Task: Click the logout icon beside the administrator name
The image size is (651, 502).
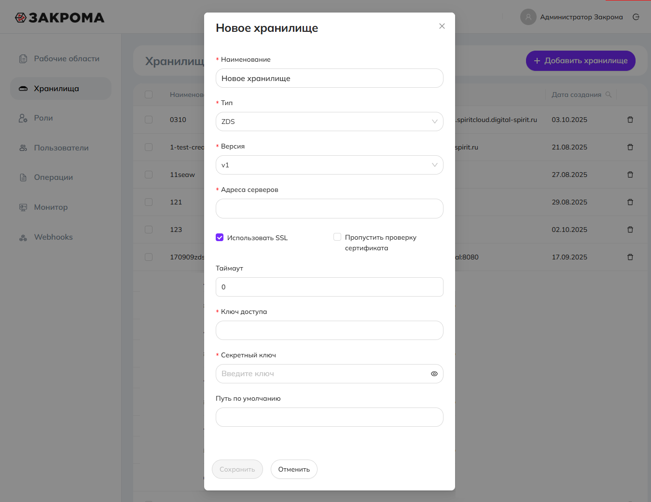Action: (636, 17)
